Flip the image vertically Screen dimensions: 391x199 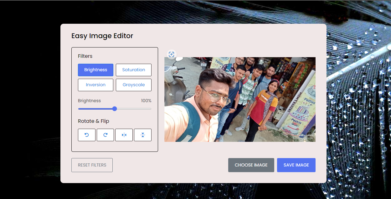click(x=143, y=135)
